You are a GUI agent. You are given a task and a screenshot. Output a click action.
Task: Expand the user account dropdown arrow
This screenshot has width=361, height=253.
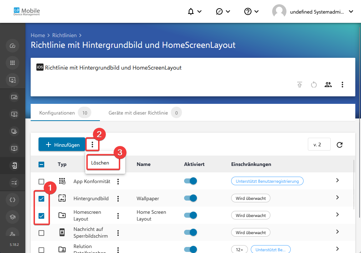351,11
